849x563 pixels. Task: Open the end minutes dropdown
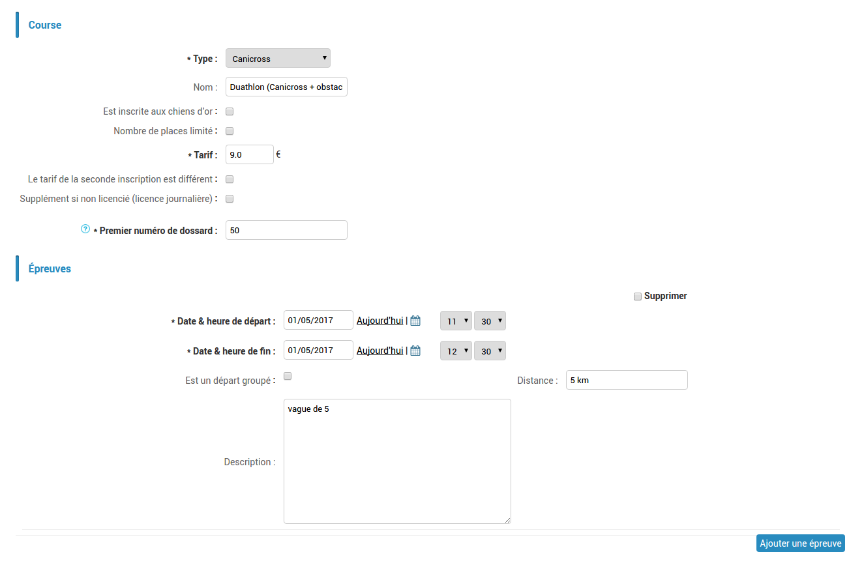click(490, 351)
